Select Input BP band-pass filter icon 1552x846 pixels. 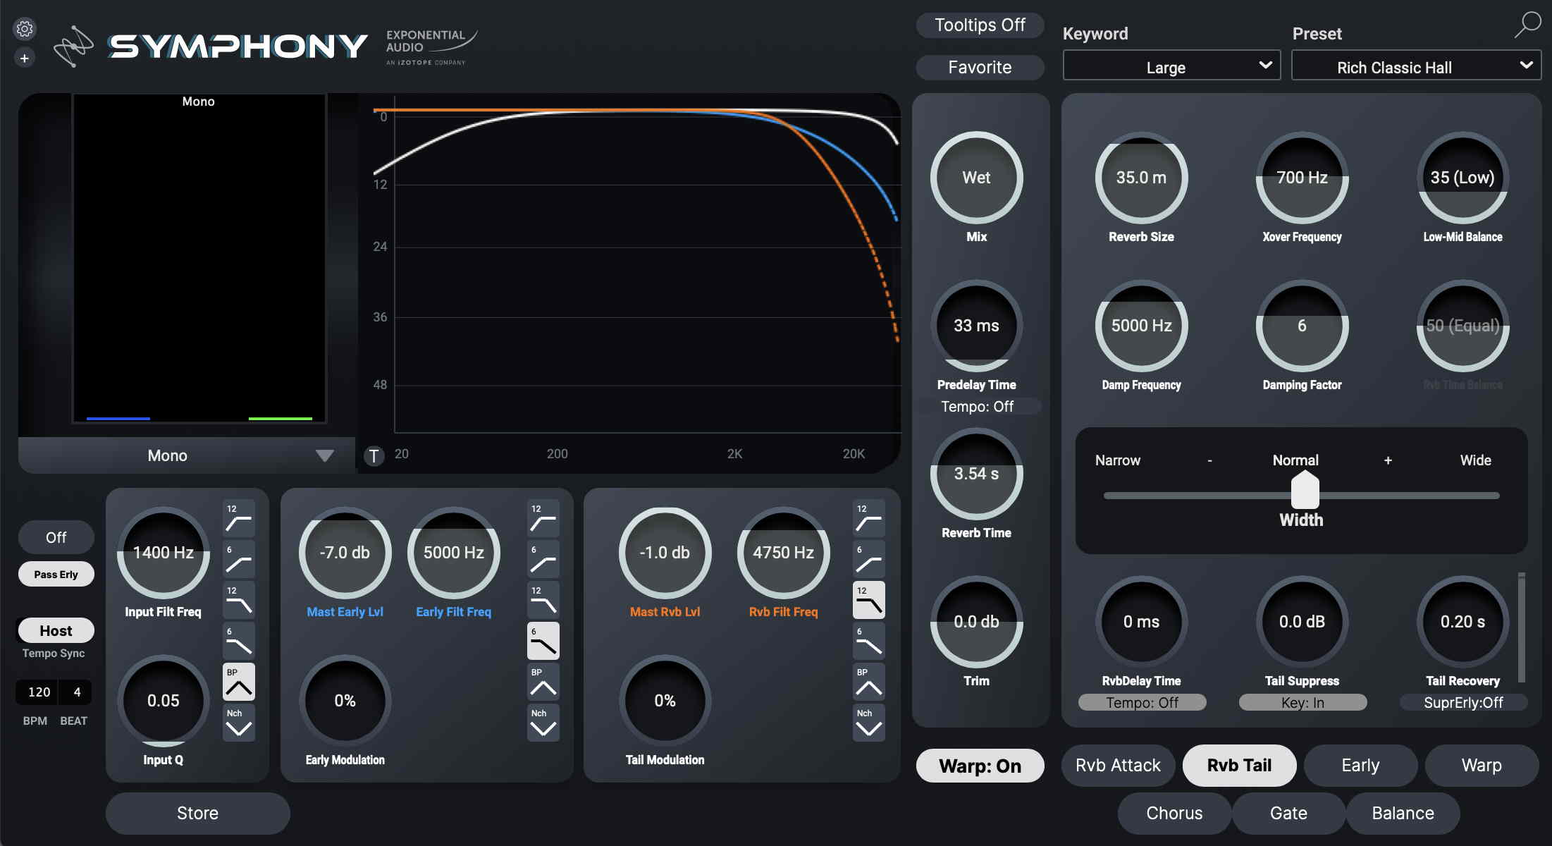click(239, 682)
